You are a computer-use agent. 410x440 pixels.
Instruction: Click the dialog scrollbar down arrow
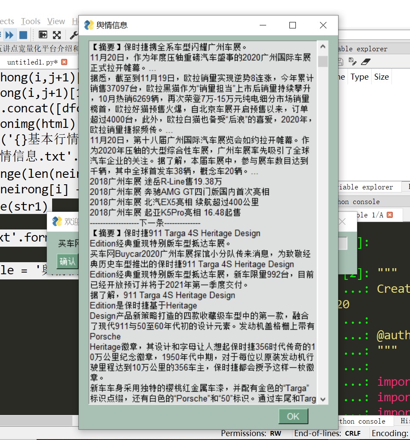(x=322, y=399)
